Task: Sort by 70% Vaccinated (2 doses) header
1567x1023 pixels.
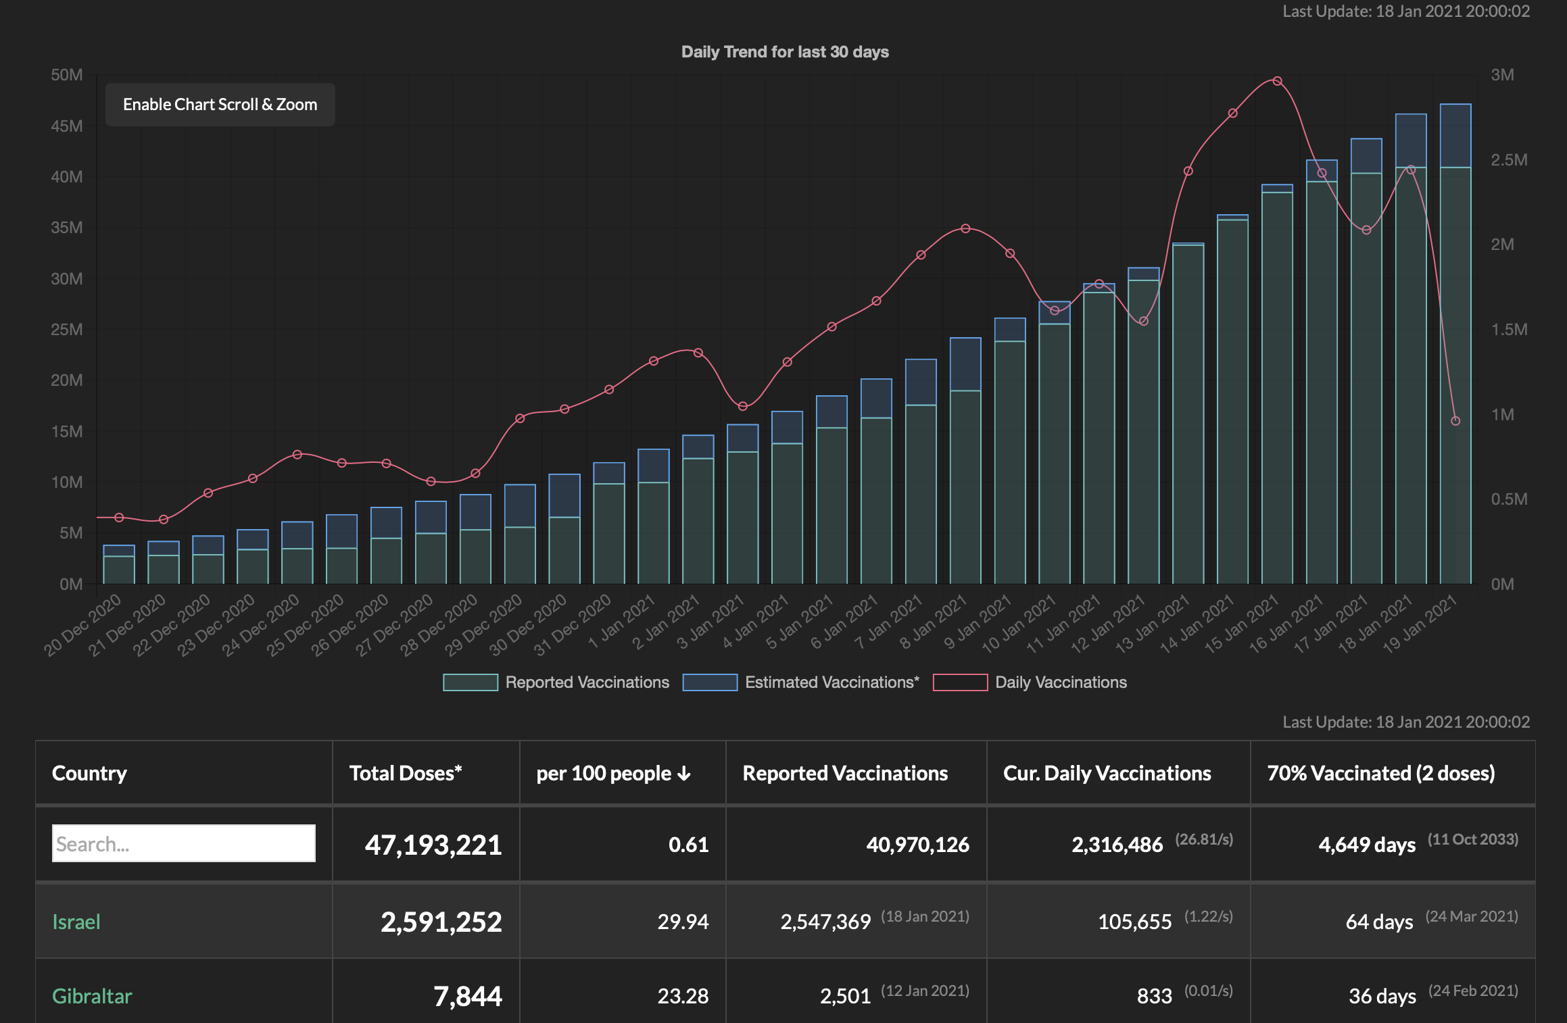Action: click(x=1380, y=773)
